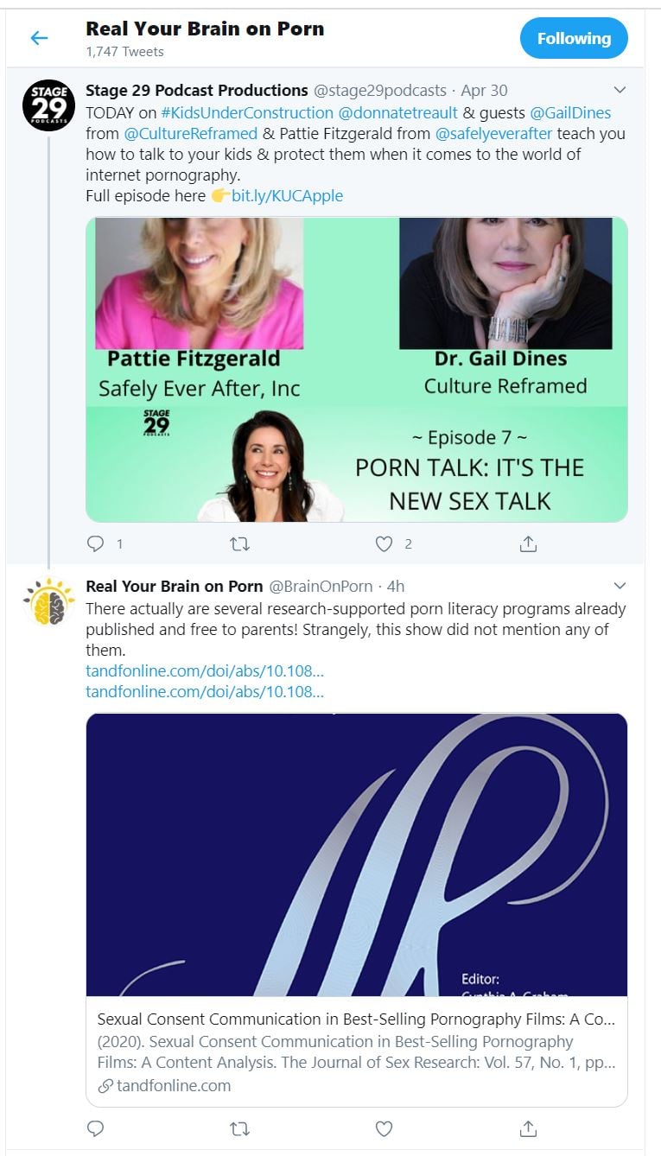
Task: Toggle the Following button off
Action: tap(574, 38)
